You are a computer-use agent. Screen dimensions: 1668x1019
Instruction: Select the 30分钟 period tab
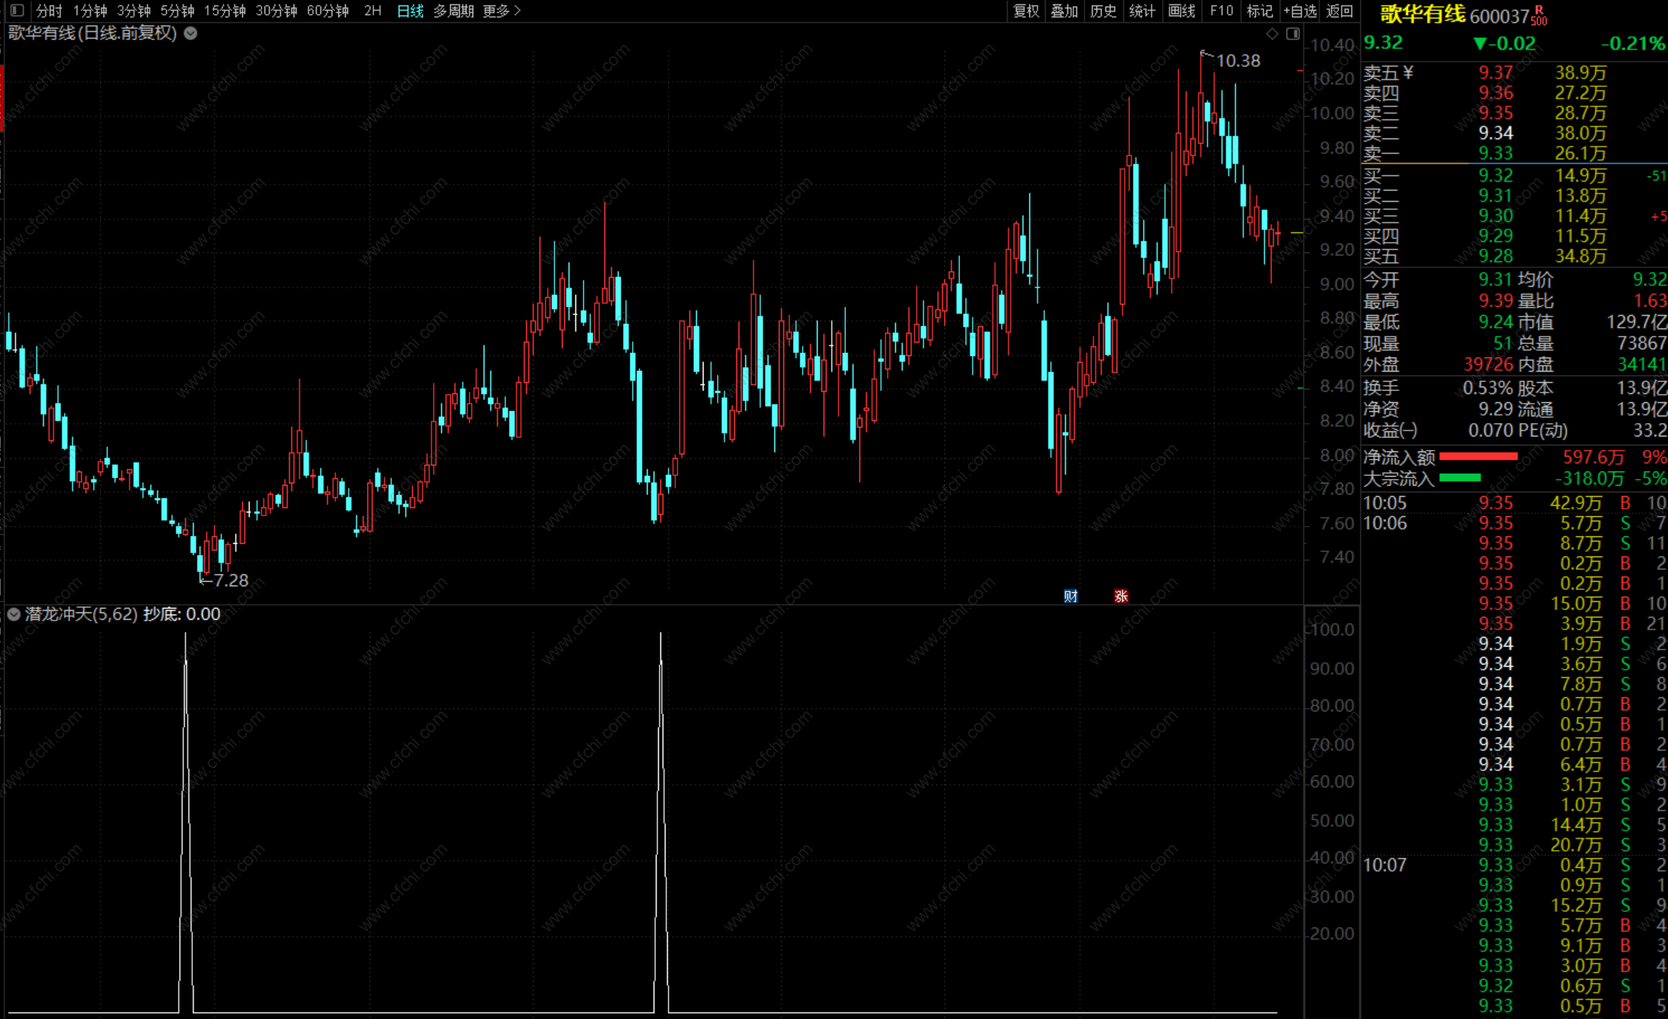[x=276, y=10]
